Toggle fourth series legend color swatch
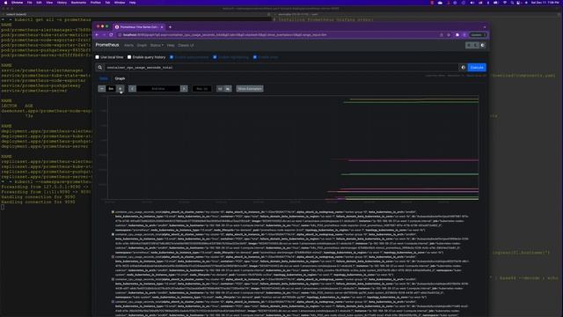 pyautogui.click(x=113, y=279)
